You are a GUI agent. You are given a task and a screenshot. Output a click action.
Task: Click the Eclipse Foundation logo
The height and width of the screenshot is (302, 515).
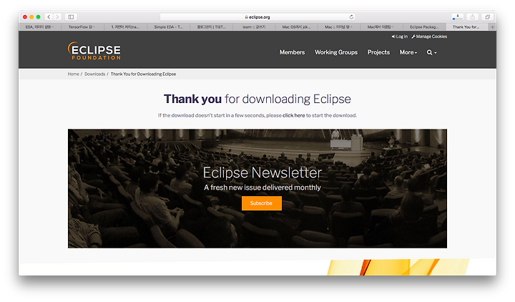point(94,51)
